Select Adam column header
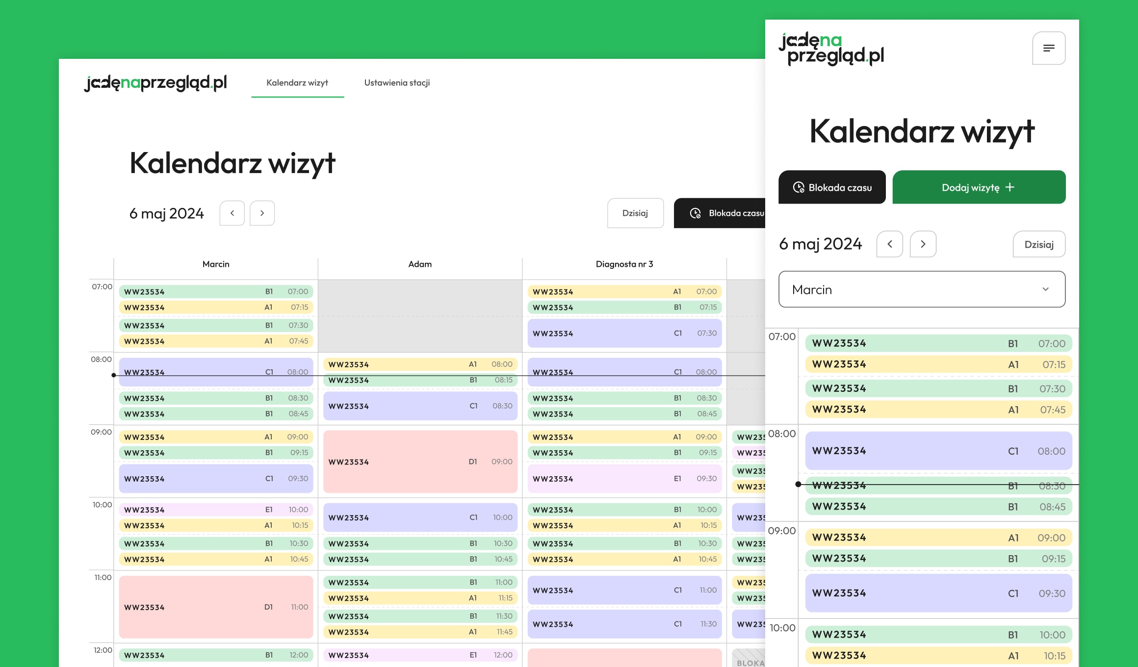 (420, 264)
